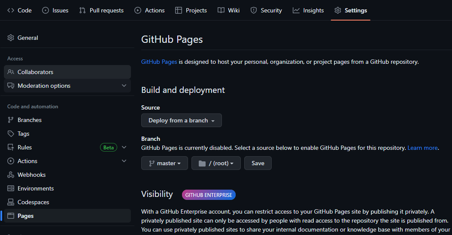
Task: Click the Pull requests branch icon
Action: [x=82, y=10]
